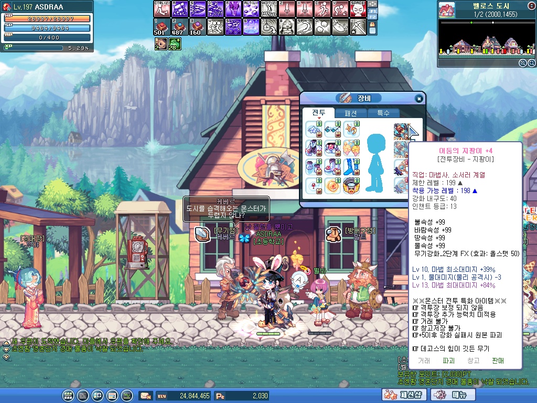Viewport: 537px width, 403px height.
Task: Select the pickaxe mining skill slot
Action: tap(358, 27)
